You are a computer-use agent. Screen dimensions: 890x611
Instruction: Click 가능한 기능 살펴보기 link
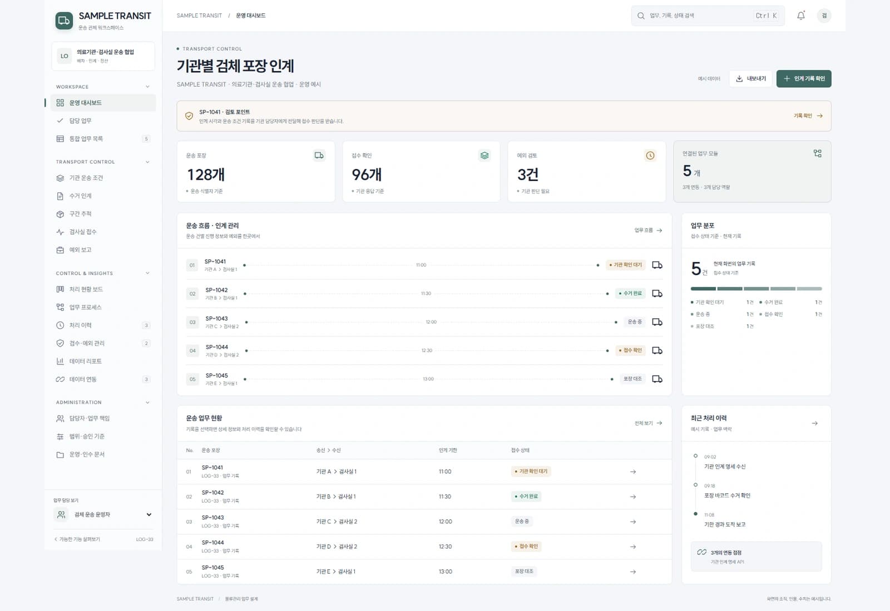point(77,539)
